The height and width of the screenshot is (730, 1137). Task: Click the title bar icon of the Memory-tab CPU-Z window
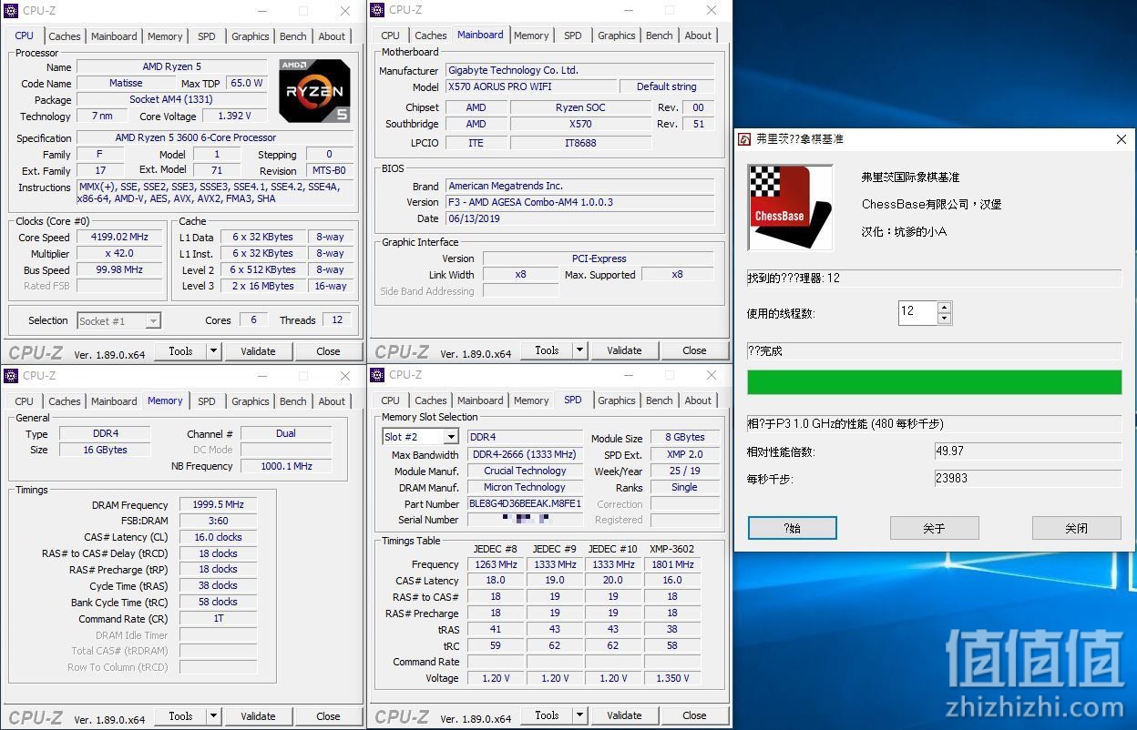11,375
